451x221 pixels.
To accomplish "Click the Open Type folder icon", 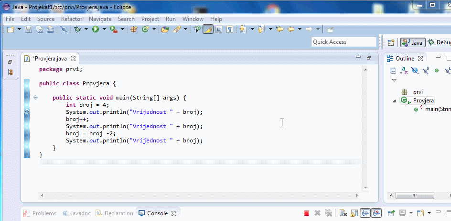I will pos(165,30).
